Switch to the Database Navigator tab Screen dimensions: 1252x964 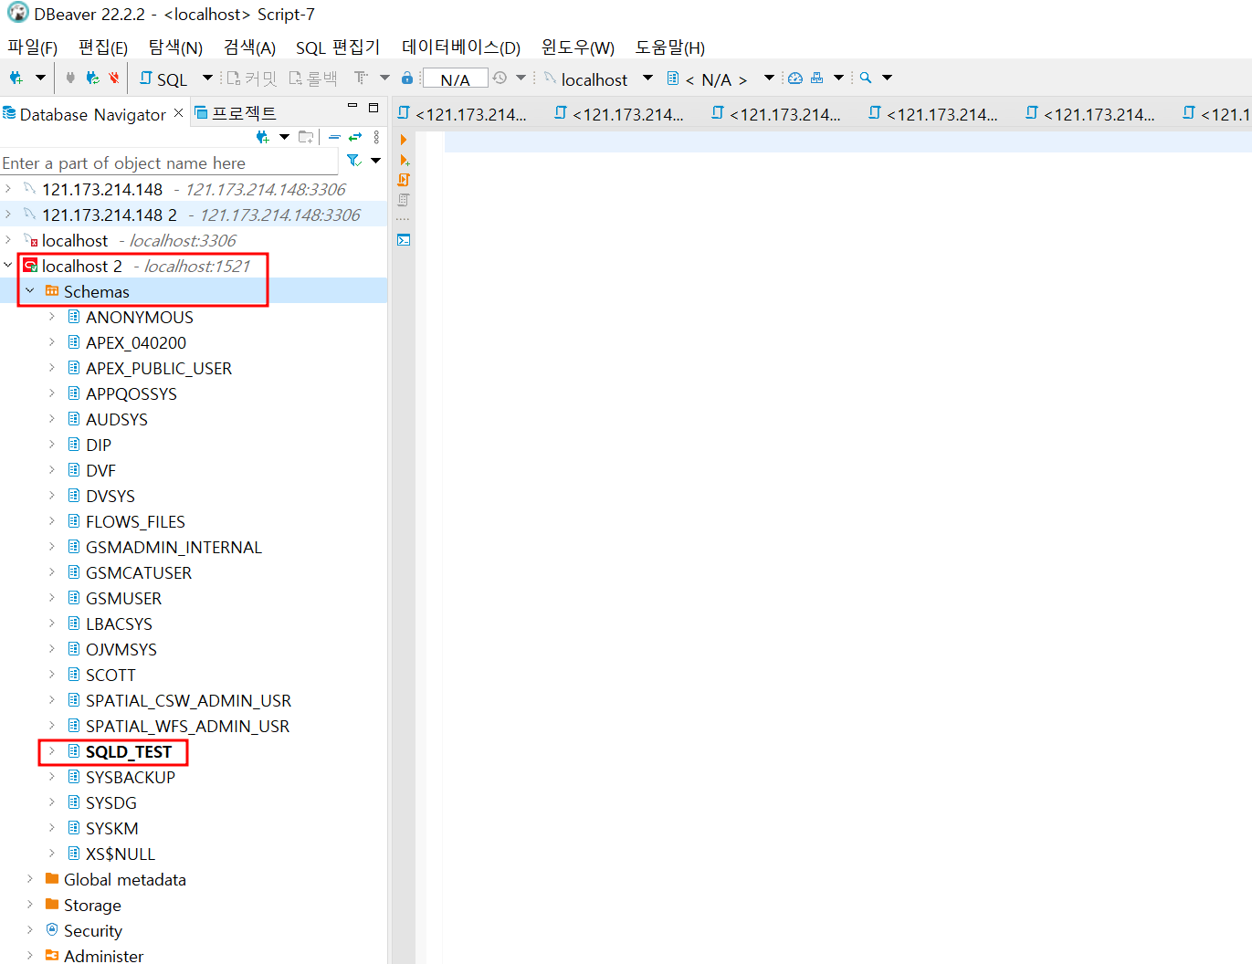(92, 114)
